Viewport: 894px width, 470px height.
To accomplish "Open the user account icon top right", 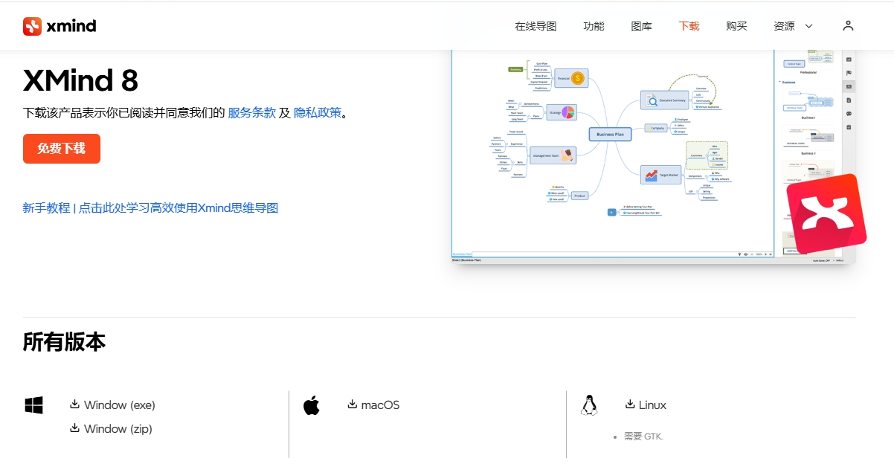I will click(x=848, y=25).
